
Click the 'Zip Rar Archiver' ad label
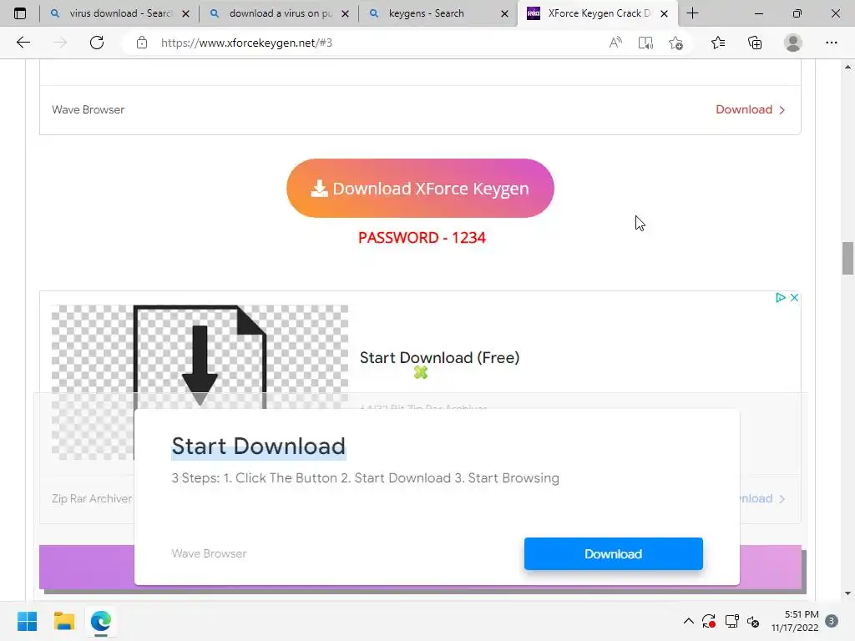click(x=92, y=498)
